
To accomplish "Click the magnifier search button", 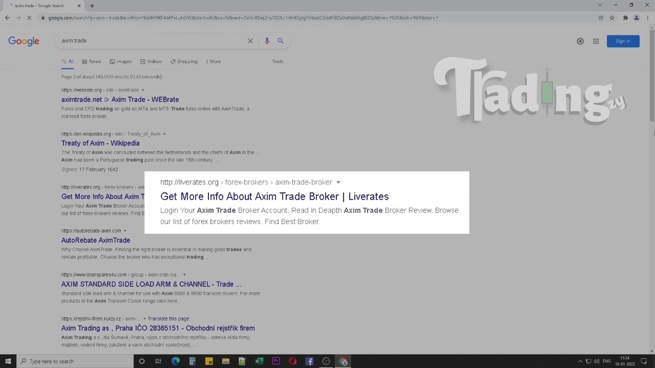I will coord(280,41).
